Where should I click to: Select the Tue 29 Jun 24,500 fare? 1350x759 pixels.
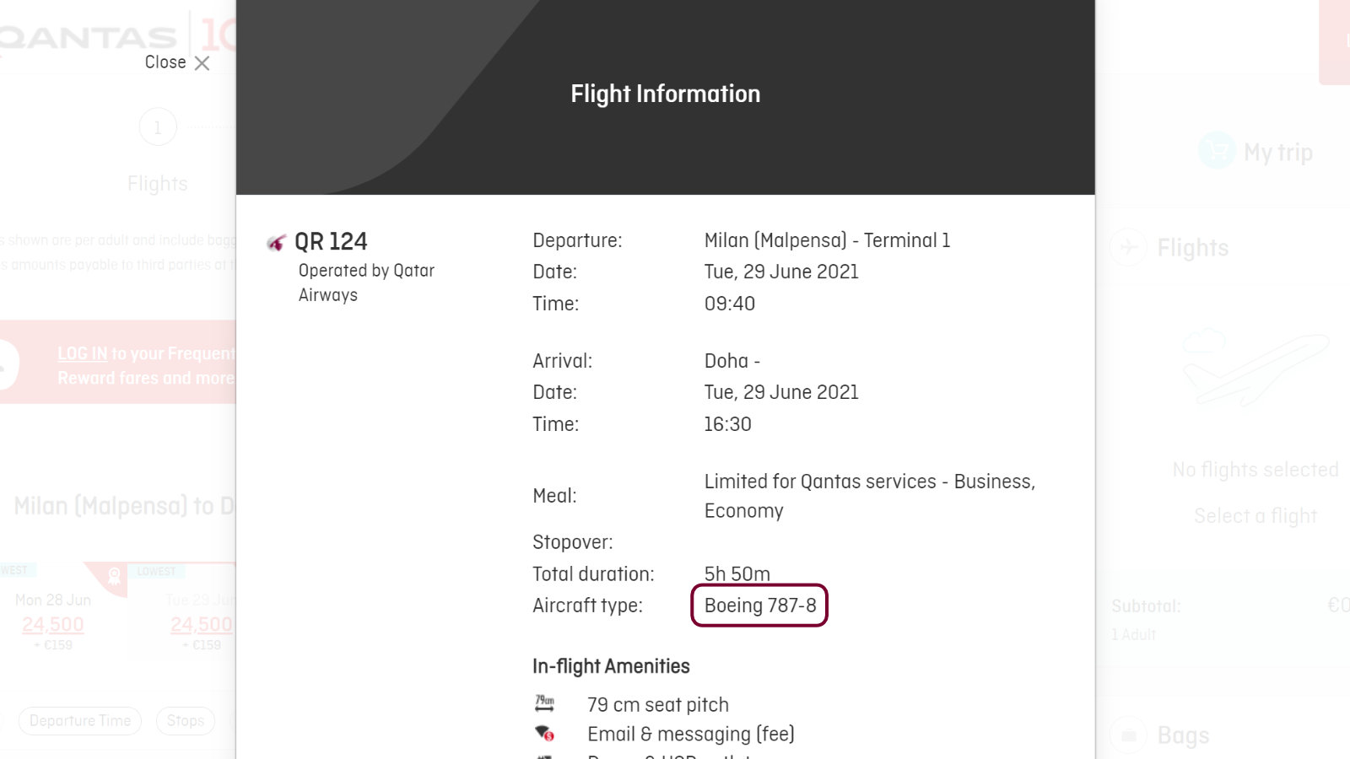pyautogui.click(x=202, y=624)
